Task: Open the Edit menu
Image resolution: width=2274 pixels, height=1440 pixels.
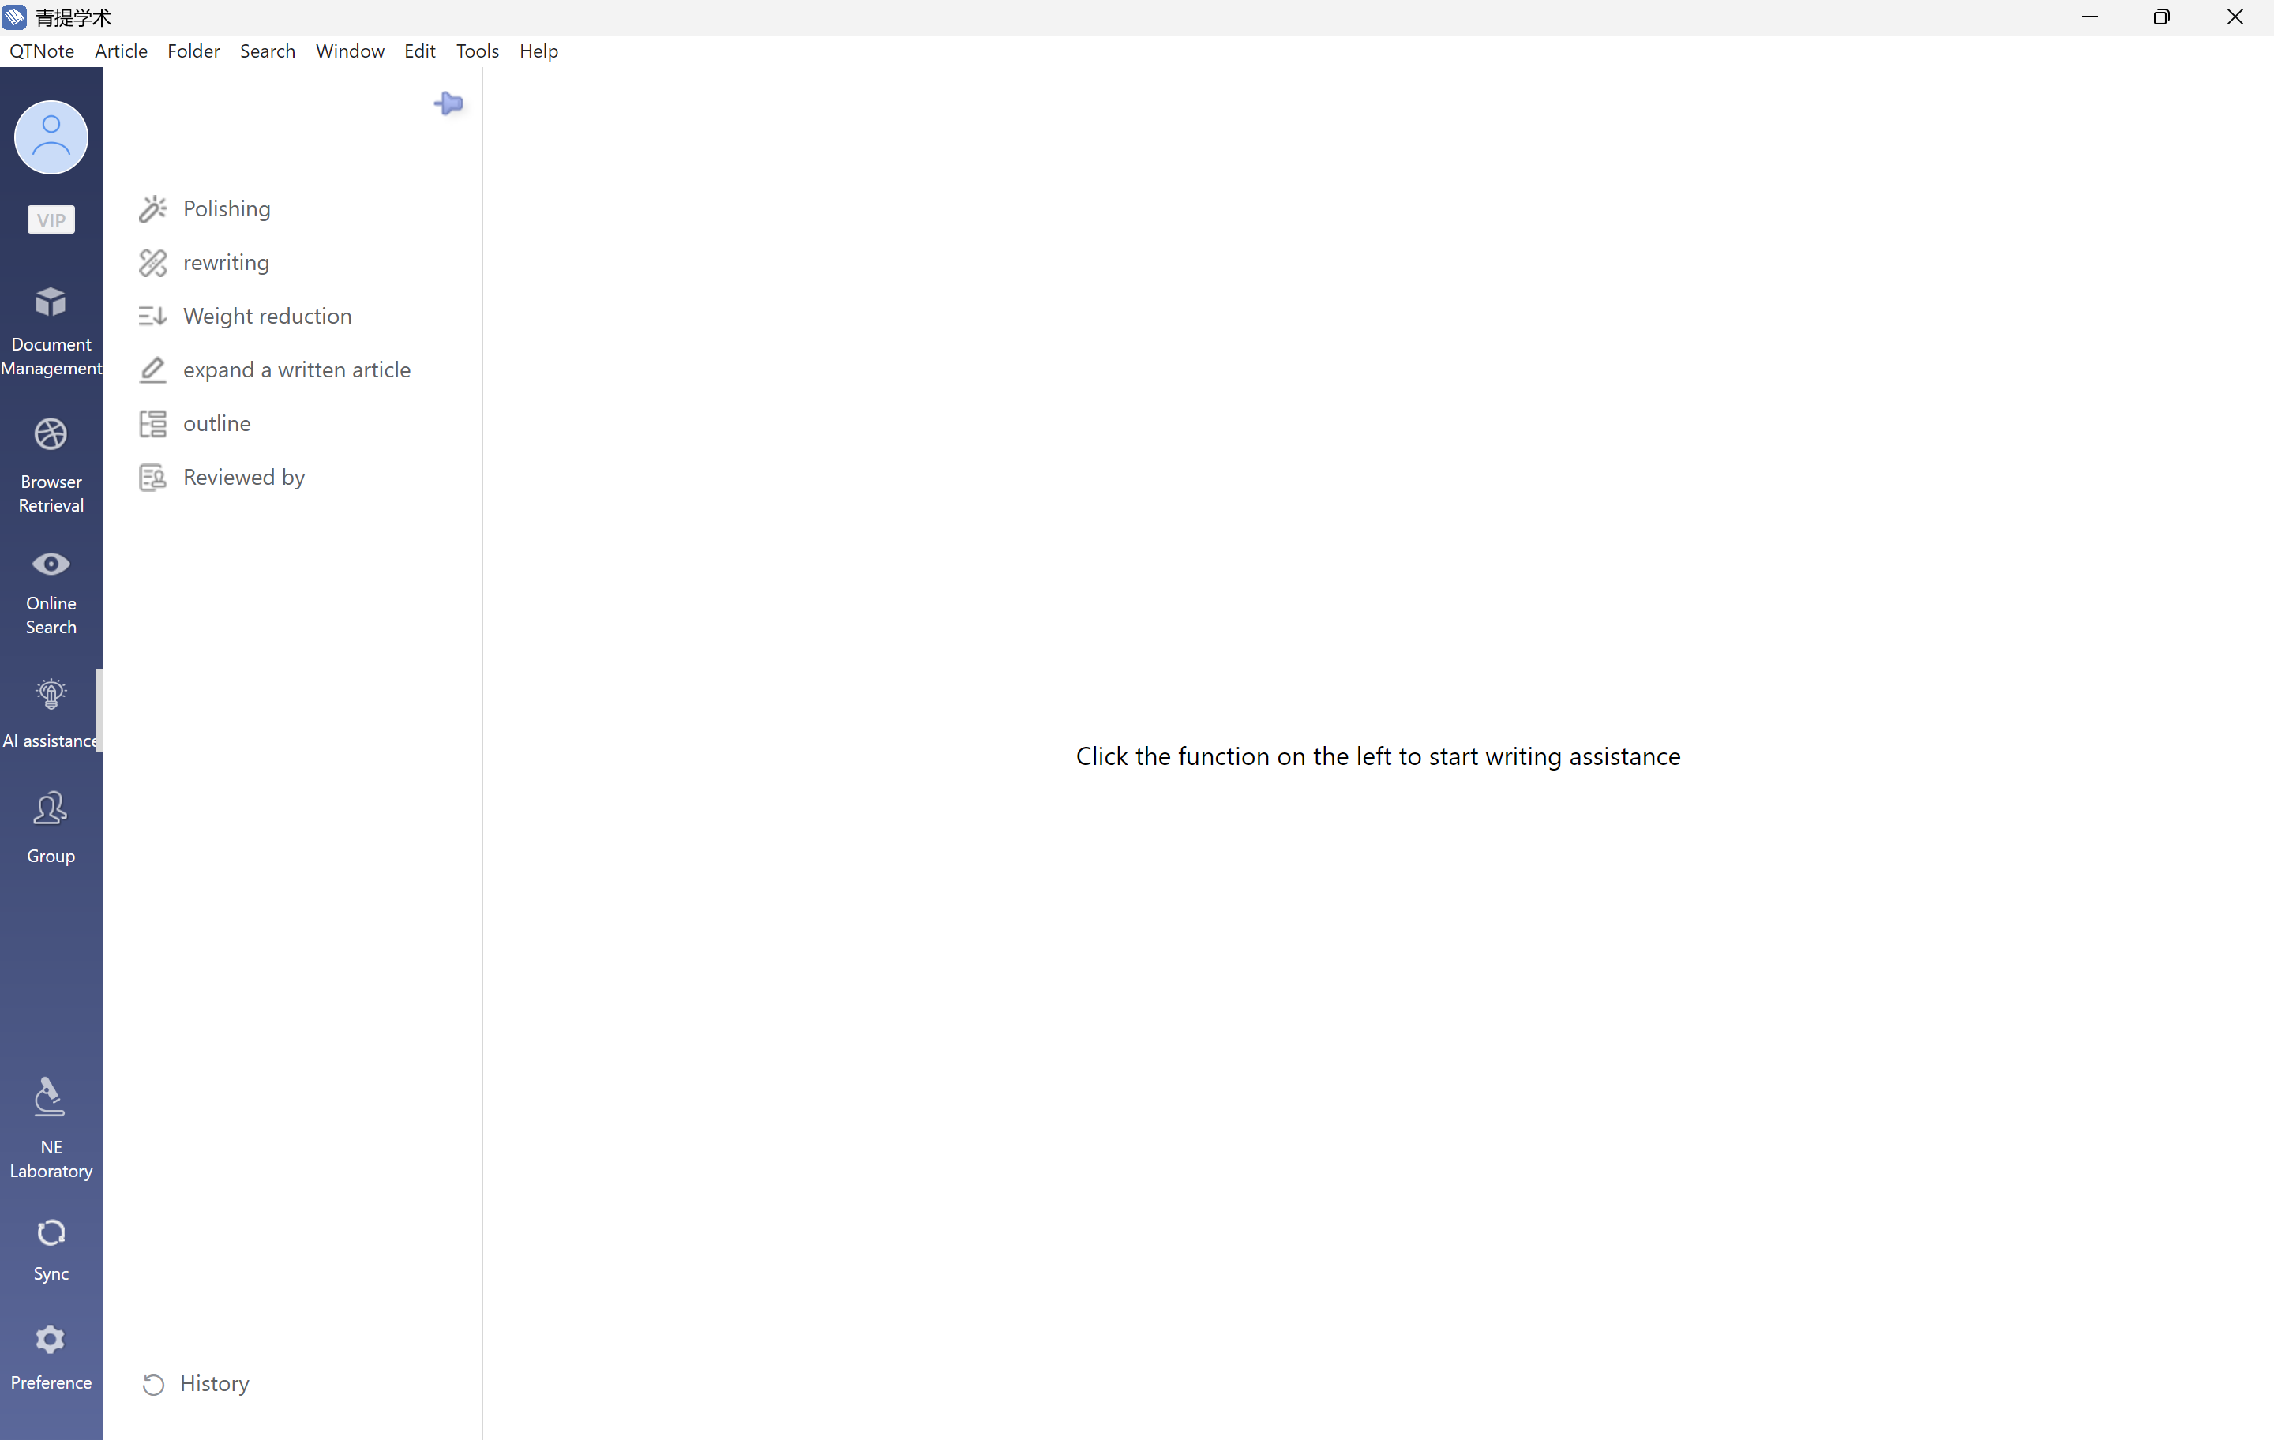Action: (x=419, y=51)
